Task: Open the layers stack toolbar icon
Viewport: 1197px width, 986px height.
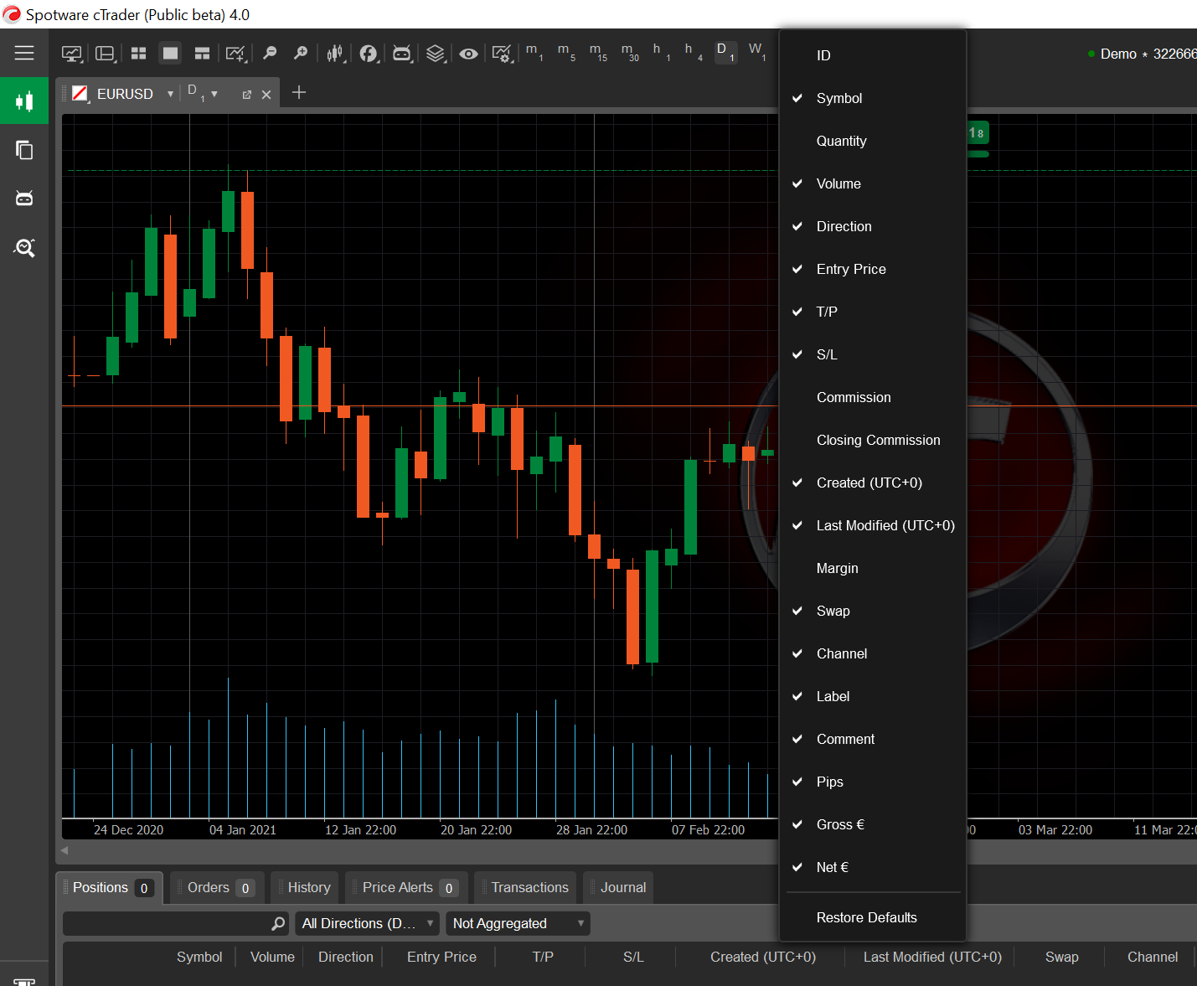Action: click(436, 54)
